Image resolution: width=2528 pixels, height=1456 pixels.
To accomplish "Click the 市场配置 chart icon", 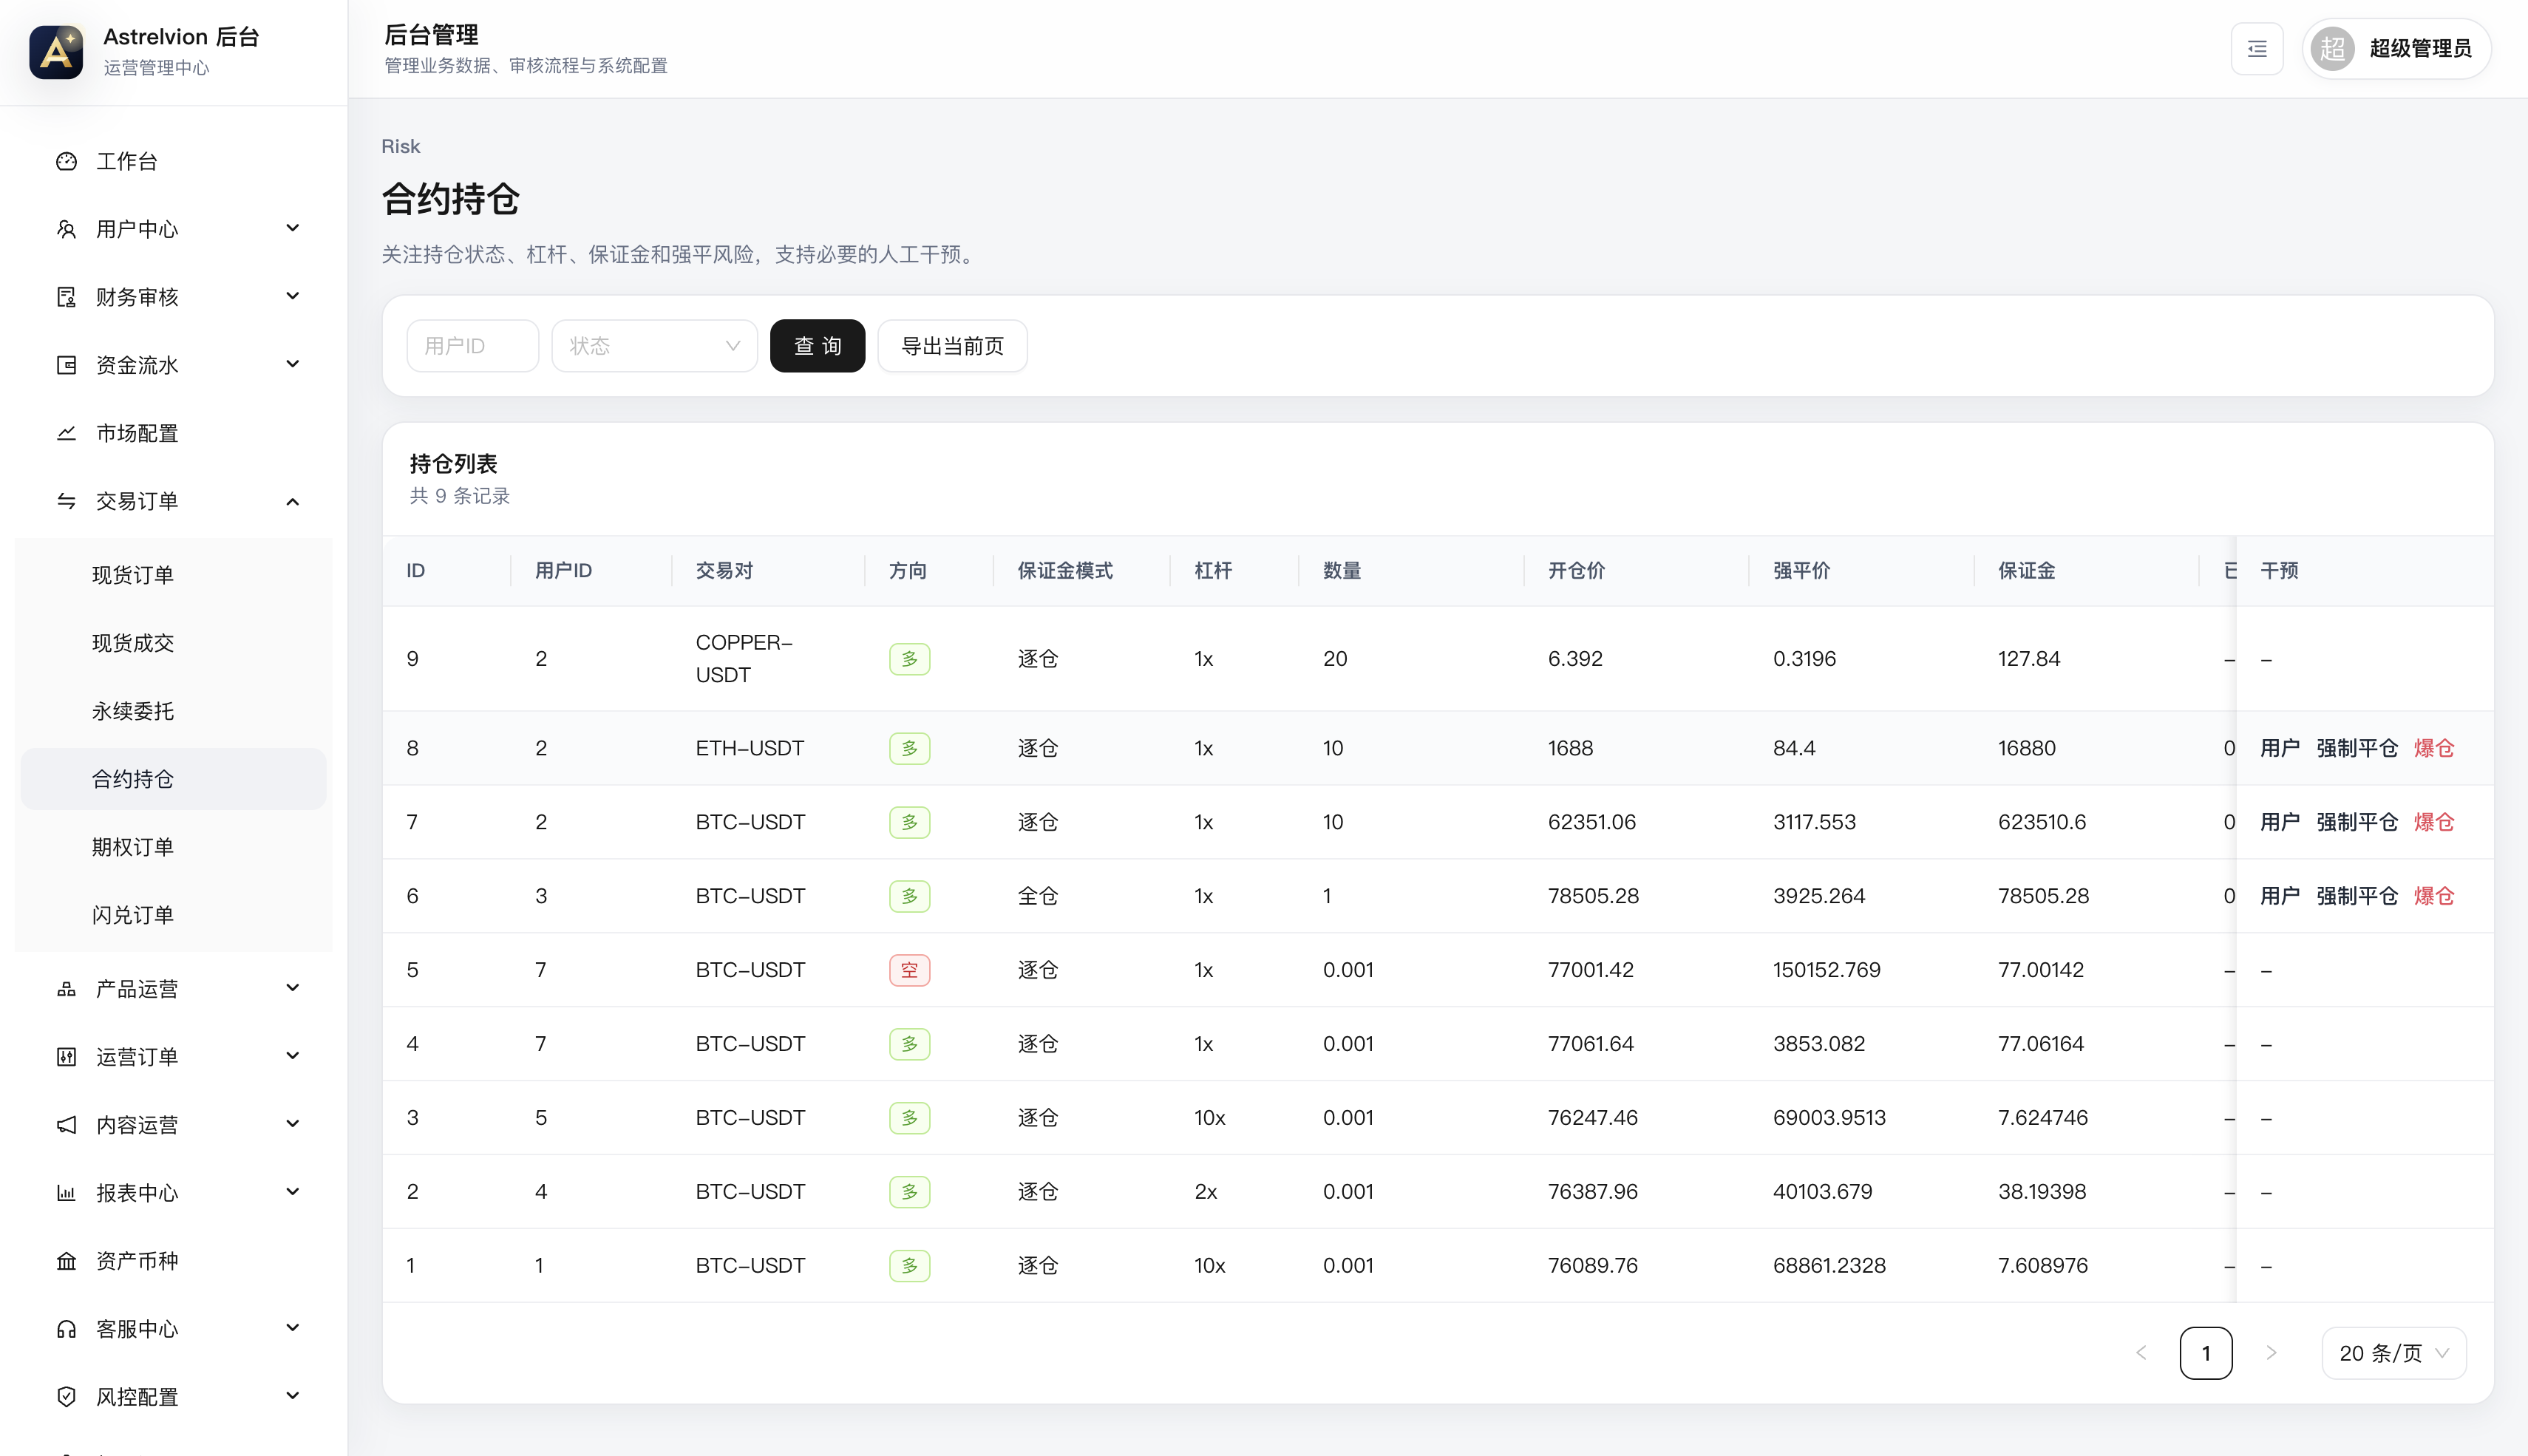I will [x=66, y=433].
